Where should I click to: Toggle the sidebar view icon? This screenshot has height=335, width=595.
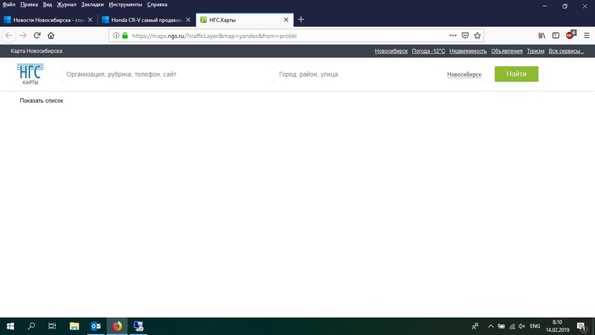556,35
